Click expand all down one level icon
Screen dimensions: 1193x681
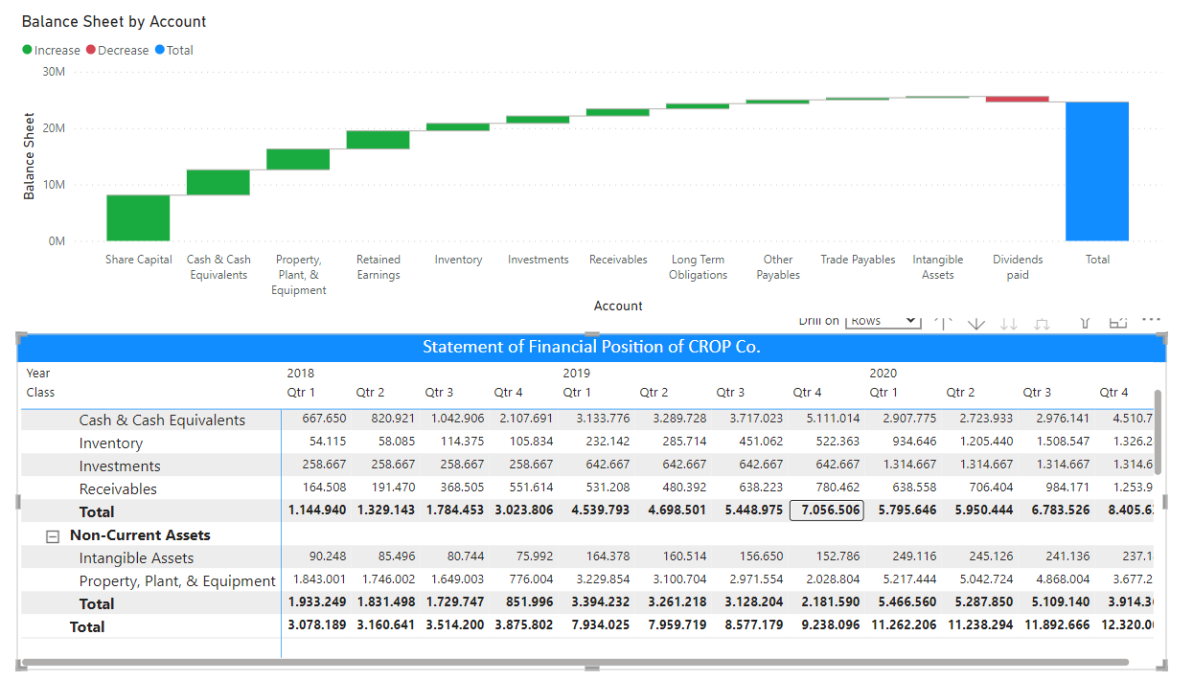pos(1043,324)
